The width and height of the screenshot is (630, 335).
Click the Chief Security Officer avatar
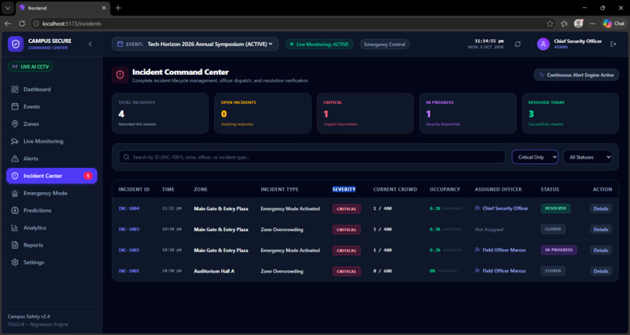pyautogui.click(x=543, y=45)
